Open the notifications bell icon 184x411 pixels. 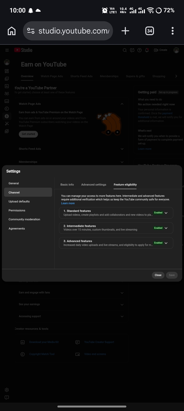[x=147, y=50]
